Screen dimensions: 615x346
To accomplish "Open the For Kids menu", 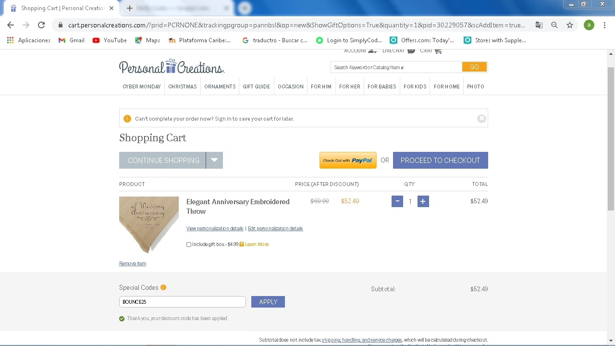I will tap(415, 86).
